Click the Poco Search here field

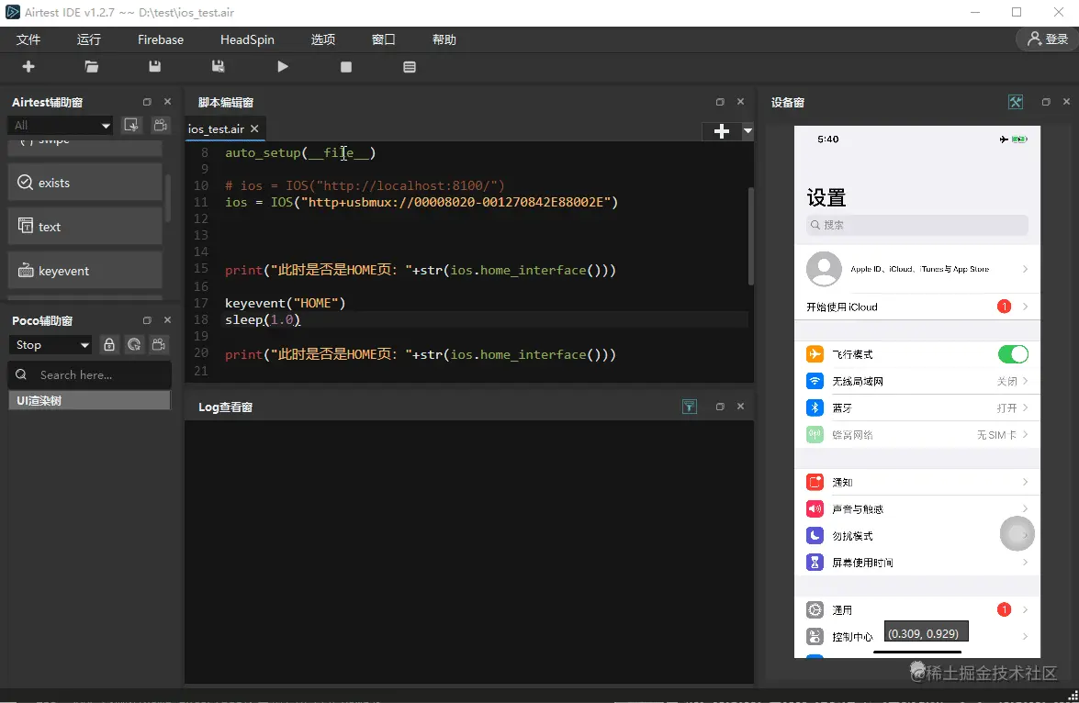pos(89,374)
